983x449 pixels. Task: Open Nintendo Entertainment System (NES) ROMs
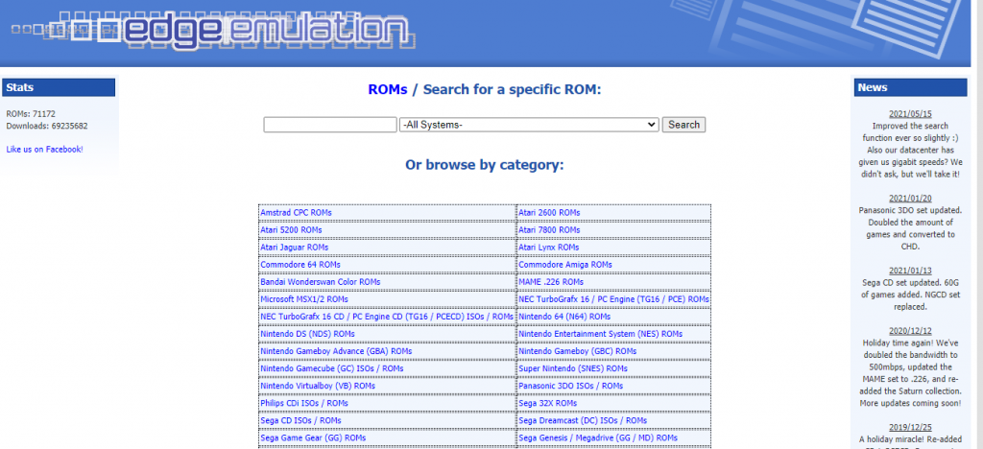[x=601, y=335]
